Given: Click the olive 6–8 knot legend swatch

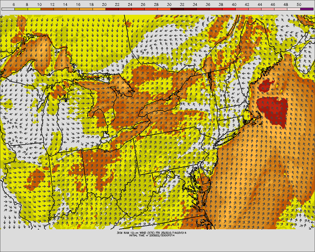Looking at the screenshot, I should coord(21,9).
